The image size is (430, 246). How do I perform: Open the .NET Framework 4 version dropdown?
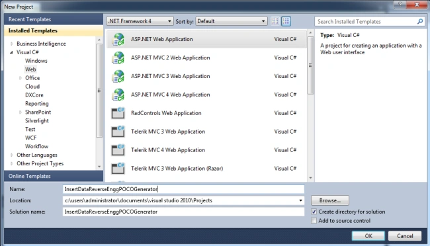[140, 21]
